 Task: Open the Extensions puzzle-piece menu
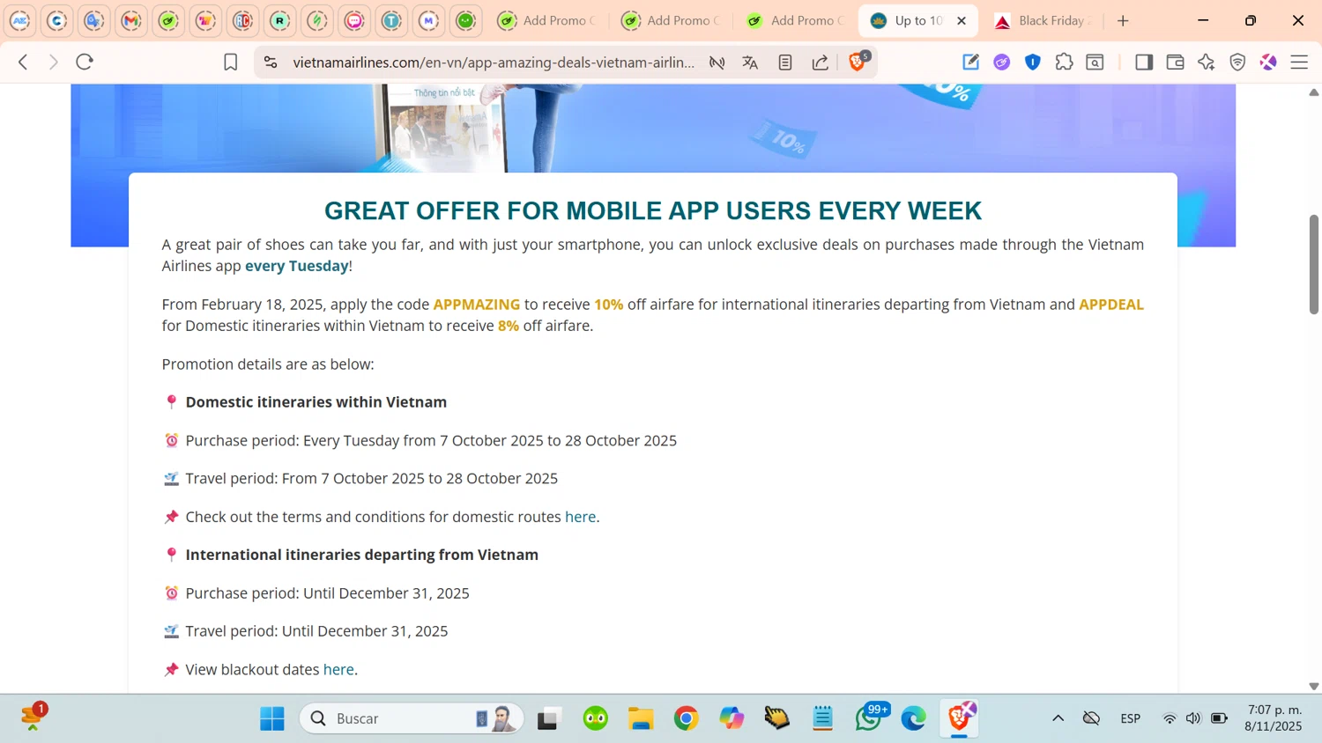coord(1064,62)
